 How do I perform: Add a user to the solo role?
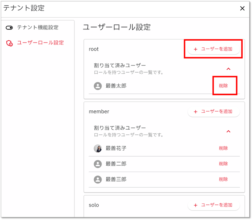click(x=213, y=205)
